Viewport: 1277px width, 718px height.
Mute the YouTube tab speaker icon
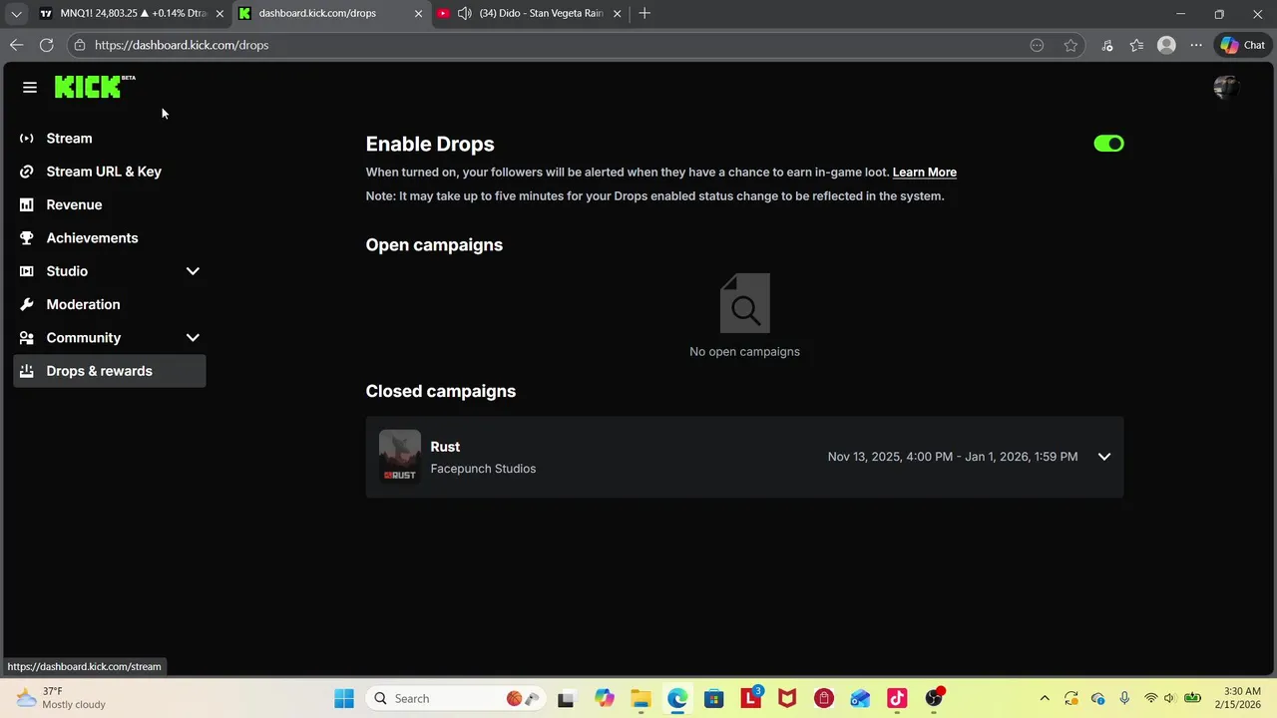pos(464,14)
